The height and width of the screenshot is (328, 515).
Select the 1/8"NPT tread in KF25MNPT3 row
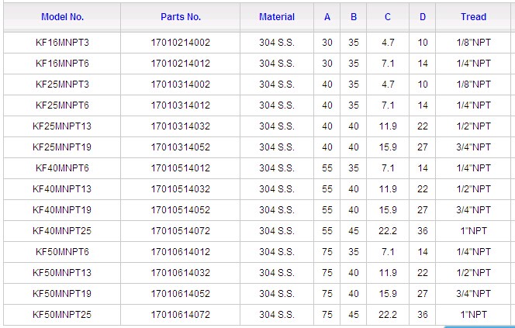pos(473,85)
